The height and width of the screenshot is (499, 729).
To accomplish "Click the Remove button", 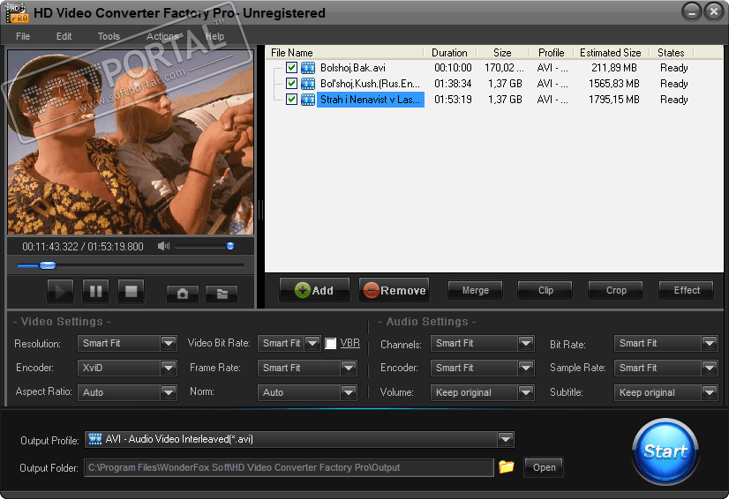I will pos(395,290).
